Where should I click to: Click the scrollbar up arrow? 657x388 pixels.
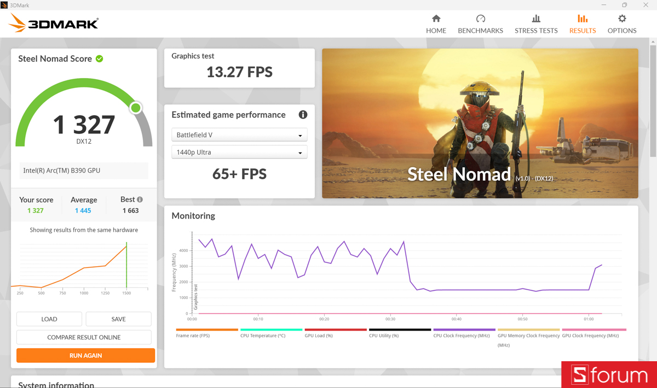point(653,42)
